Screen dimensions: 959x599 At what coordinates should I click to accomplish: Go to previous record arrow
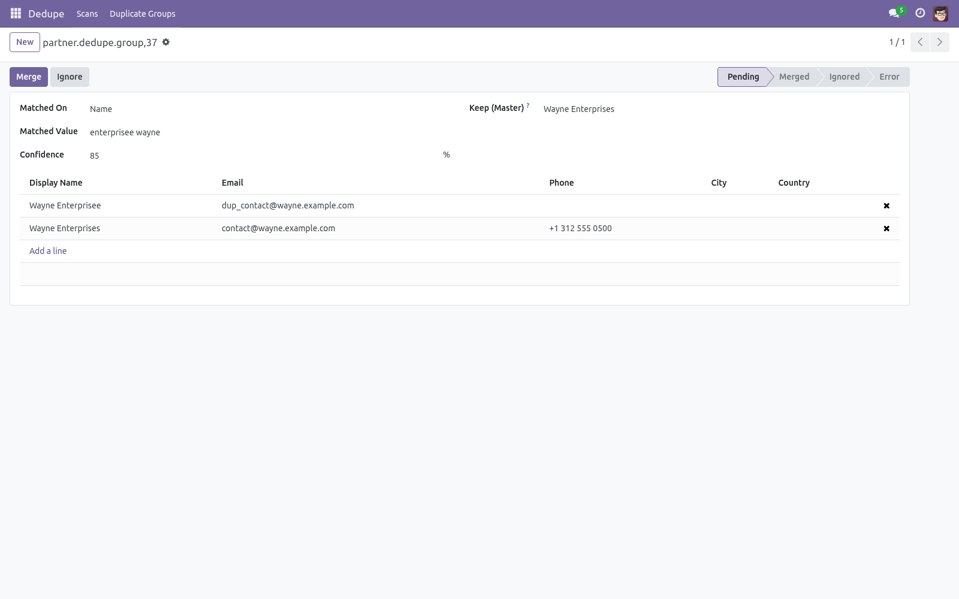[x=920, y=42]
